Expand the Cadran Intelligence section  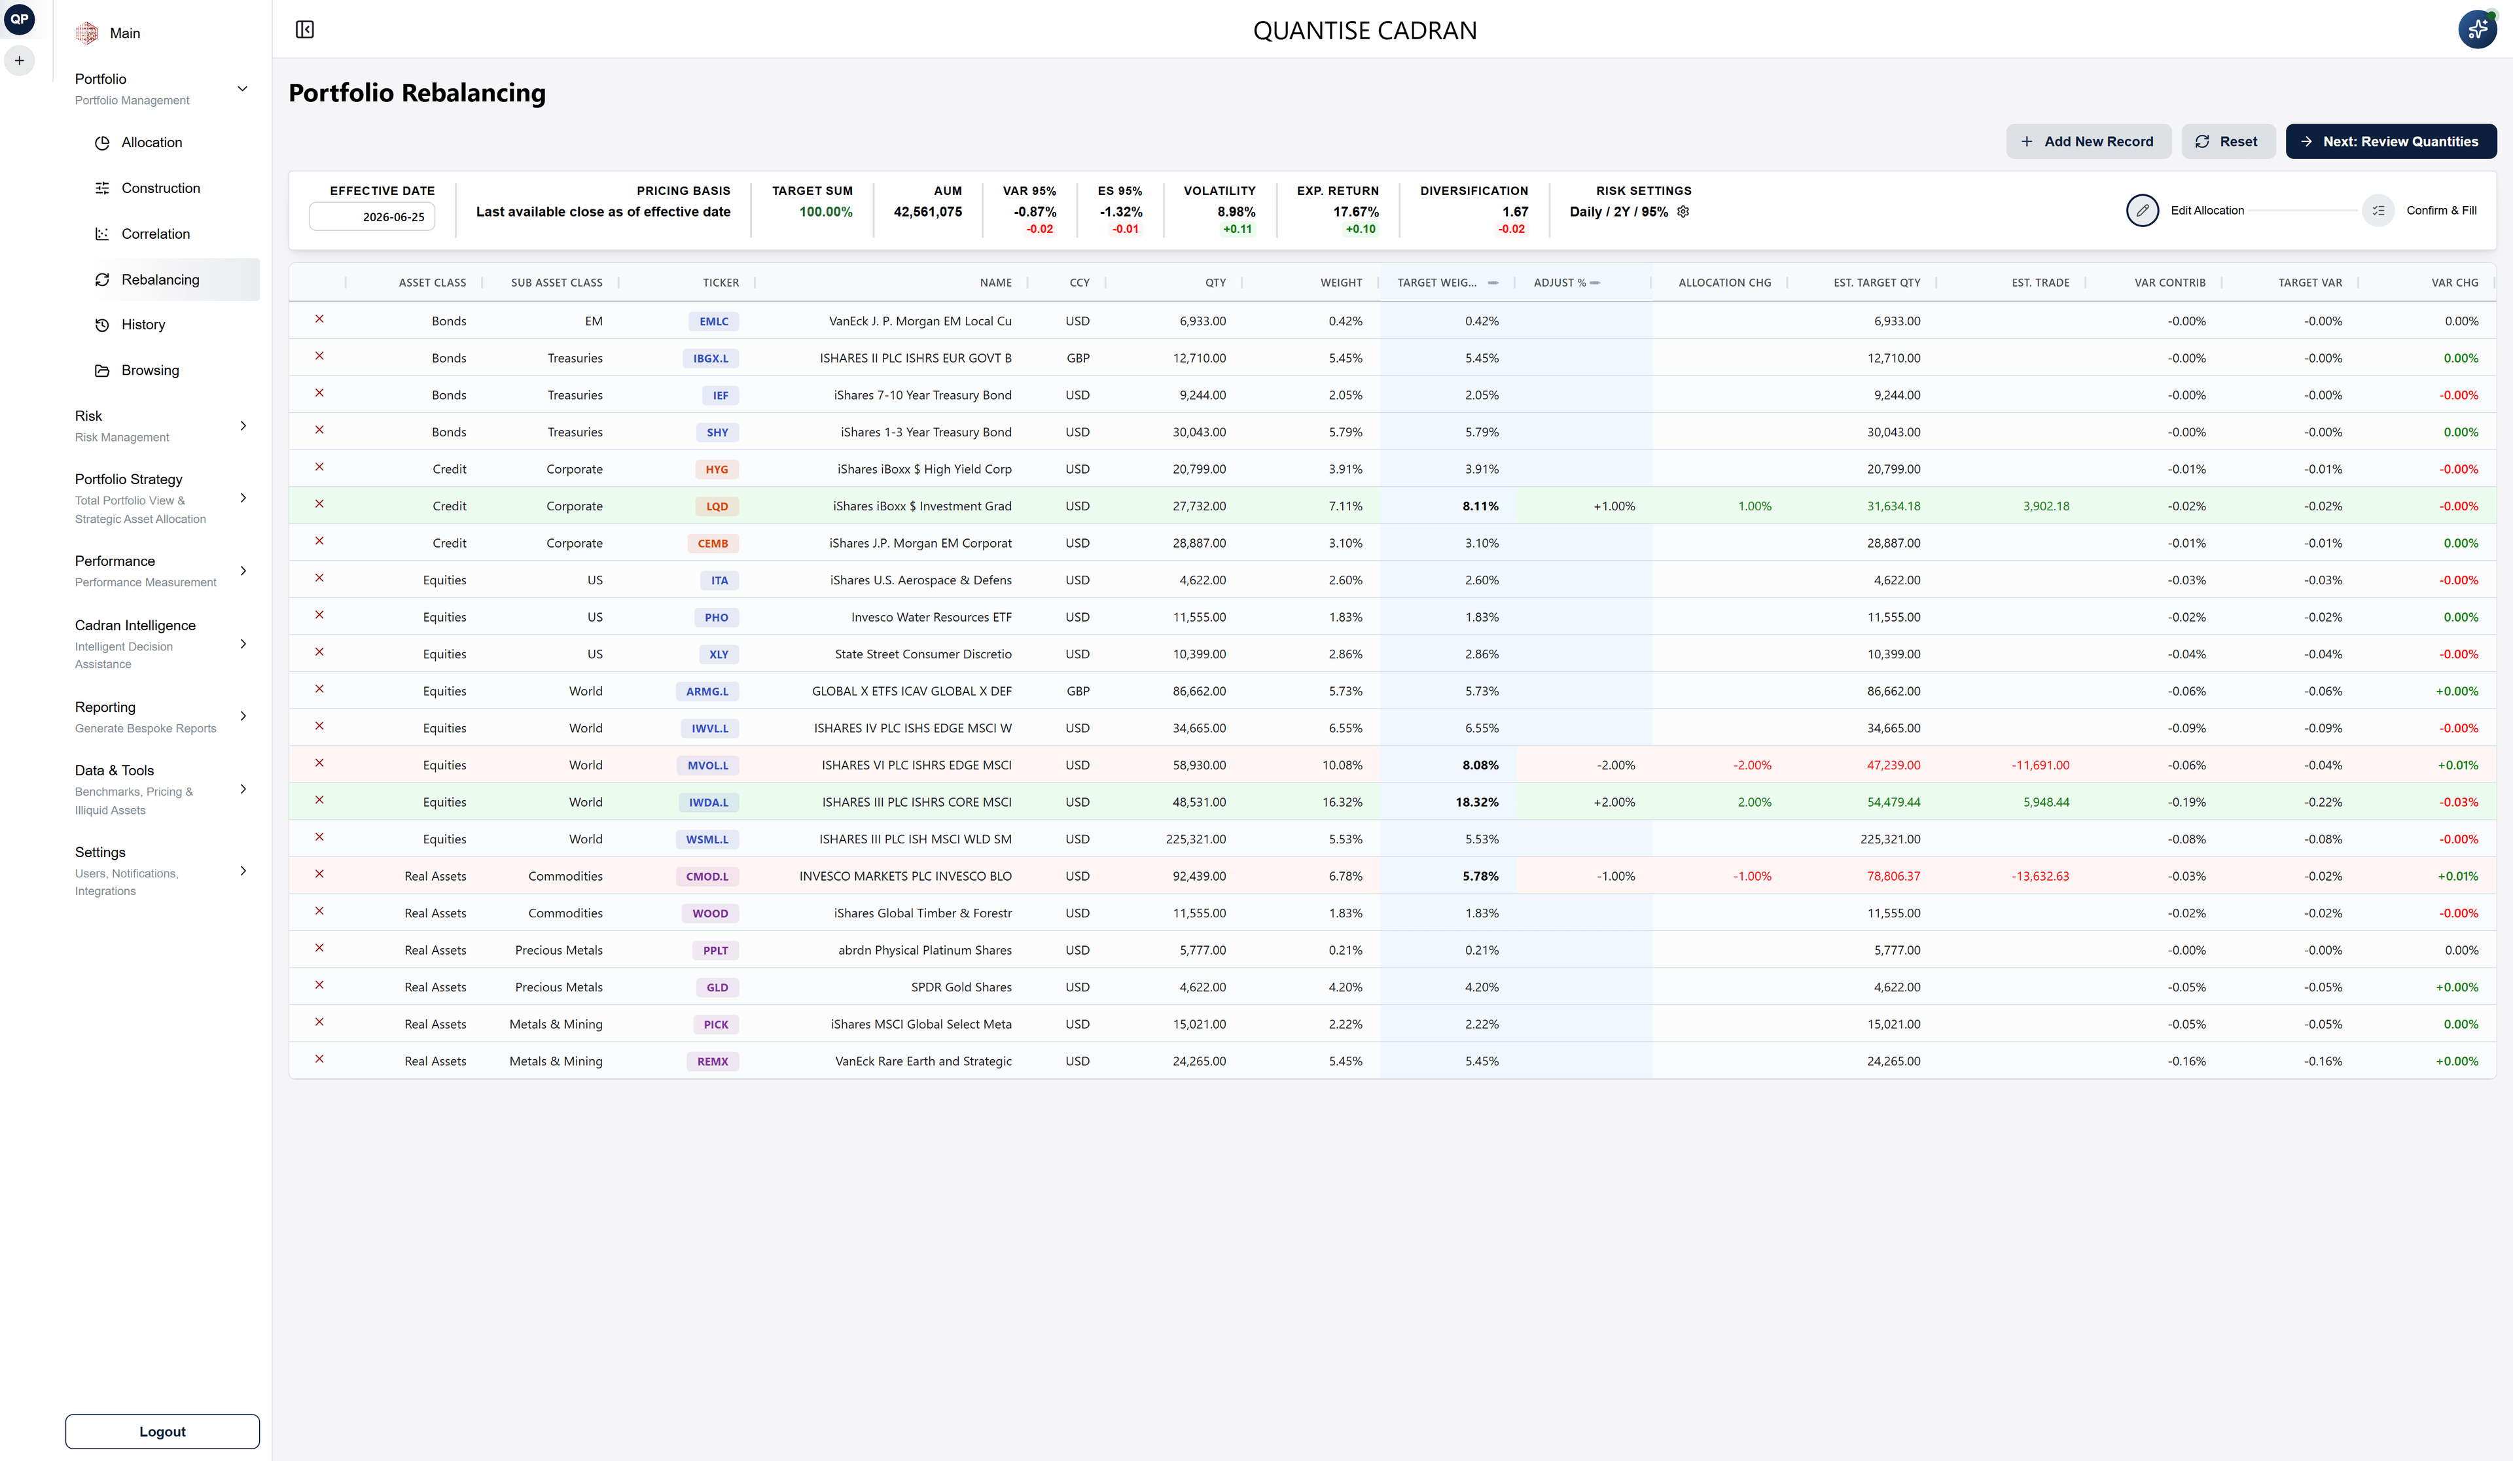pyautogui.click(x=242, y=644)
